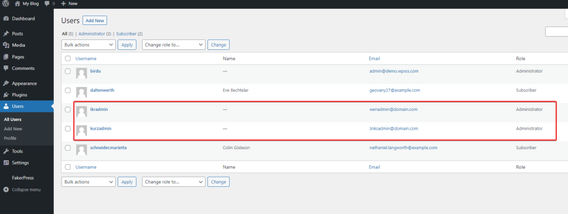The width and height of the screenshot is (568, 214).
Task: Open the WordPress logo menu
Action: point(6,3)
